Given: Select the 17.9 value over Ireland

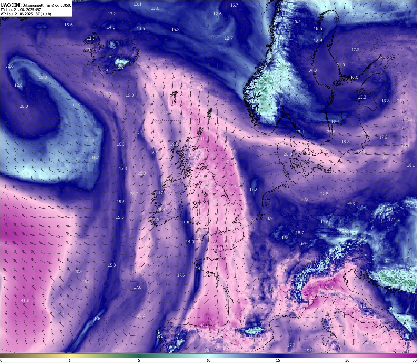Looking at the screenshot, I should (x=162, y=193).
